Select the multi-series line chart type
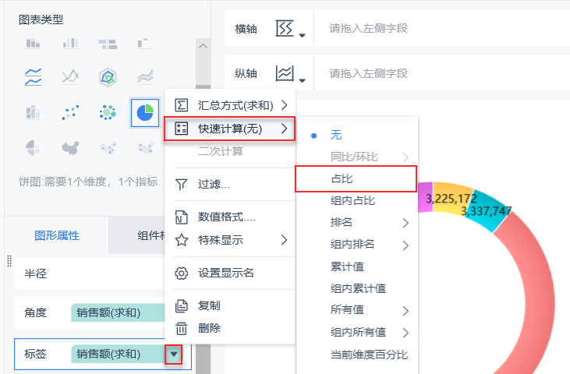570x374 pixels. click(x=33, y=77)
